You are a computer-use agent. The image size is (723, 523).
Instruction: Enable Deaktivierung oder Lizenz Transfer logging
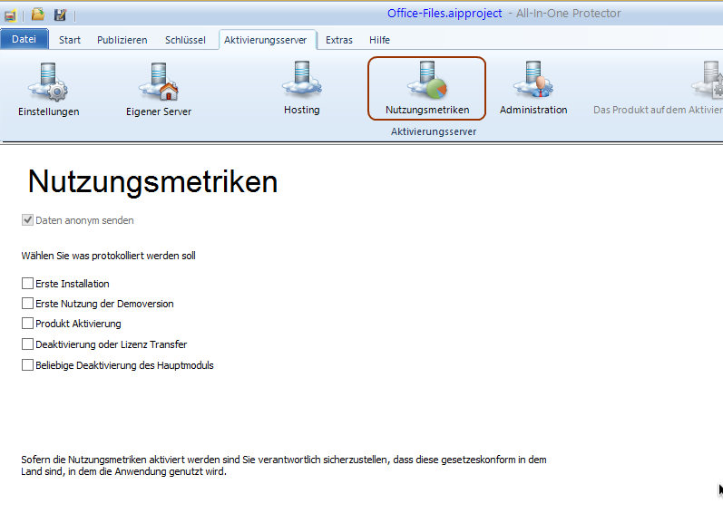tap(27, 344)
